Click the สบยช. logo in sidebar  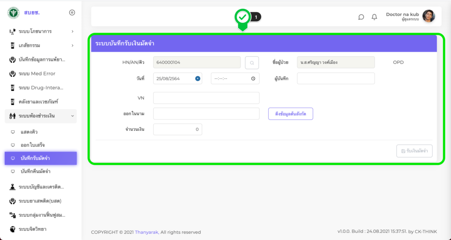pyautogui.click(x=14, y=13)
